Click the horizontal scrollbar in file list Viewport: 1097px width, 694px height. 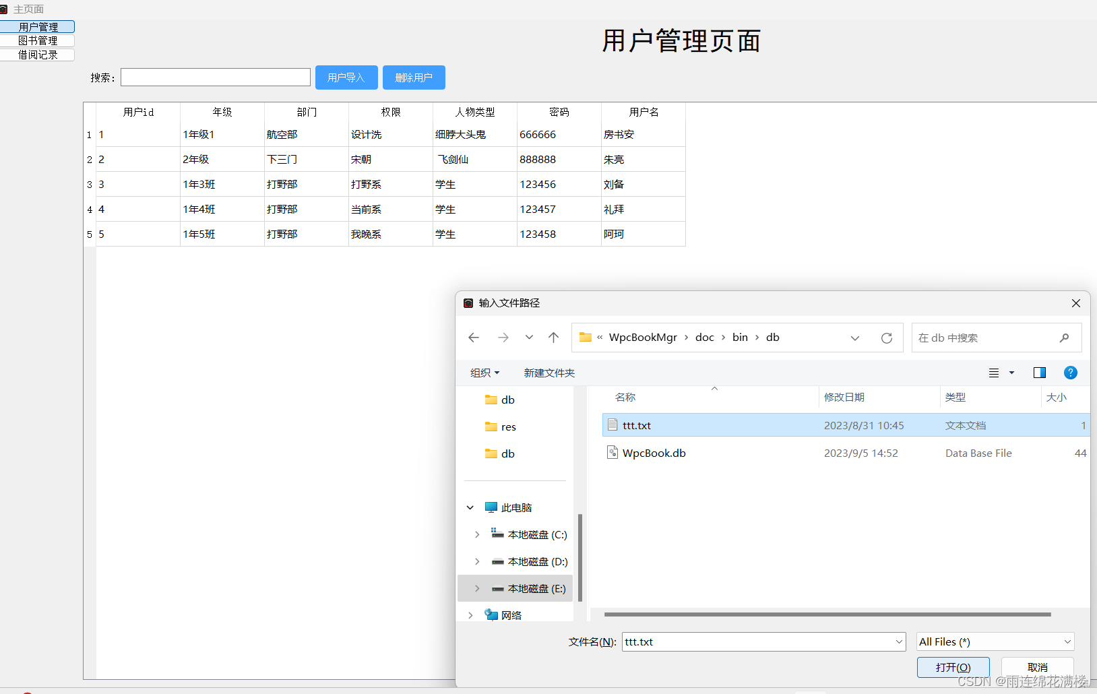tap(827, 614)
